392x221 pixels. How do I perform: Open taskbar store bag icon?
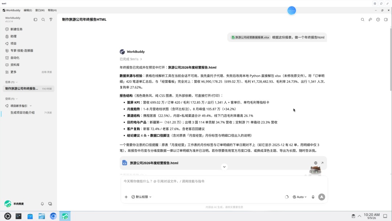[30, 216]
